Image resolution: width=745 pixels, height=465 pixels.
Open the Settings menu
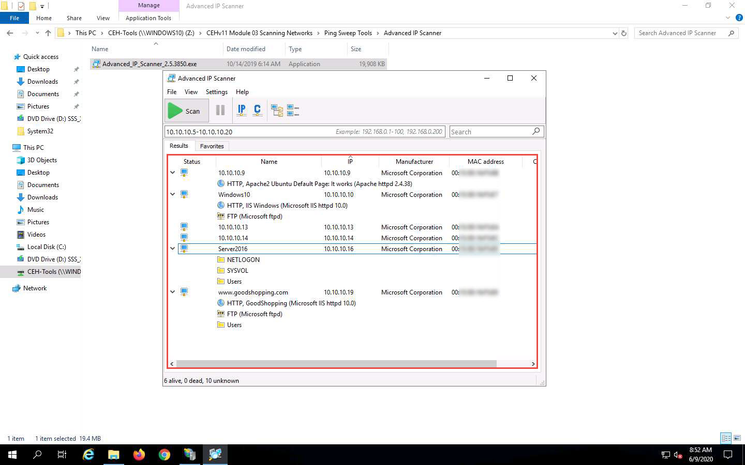click(x=216, y=92)
